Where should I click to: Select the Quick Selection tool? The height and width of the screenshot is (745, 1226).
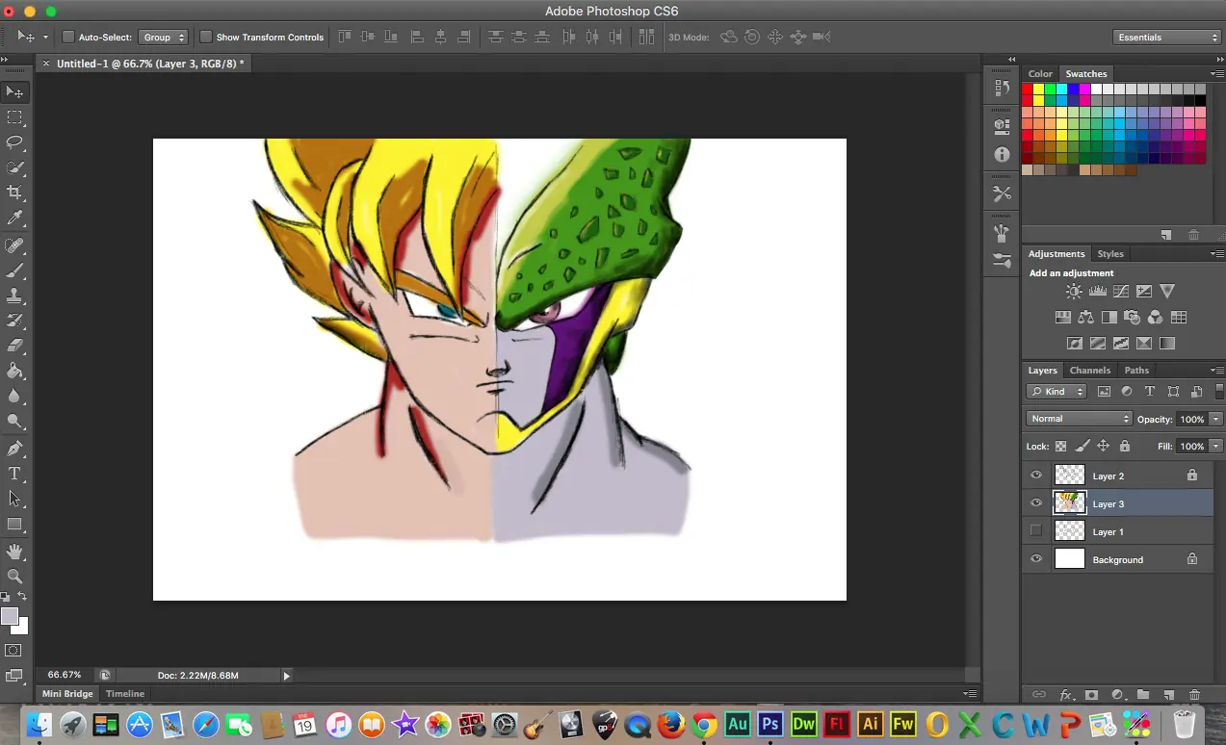[x=14, y=168]
